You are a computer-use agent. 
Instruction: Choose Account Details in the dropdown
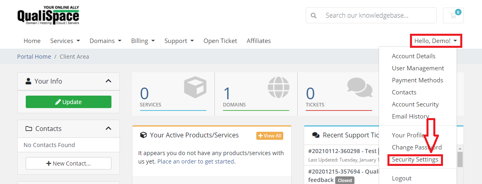pos(413,56)
